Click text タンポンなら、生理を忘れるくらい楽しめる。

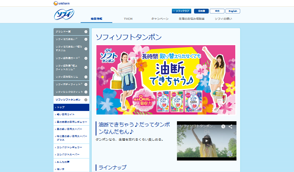pyautogui.click(x=130, y=140)
